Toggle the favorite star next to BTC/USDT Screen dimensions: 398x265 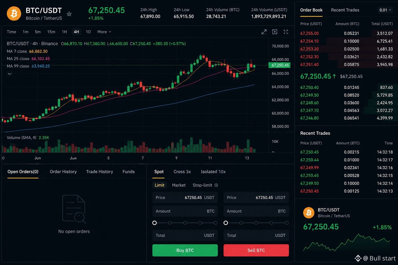pyautogui.click(x=69, y=14)
